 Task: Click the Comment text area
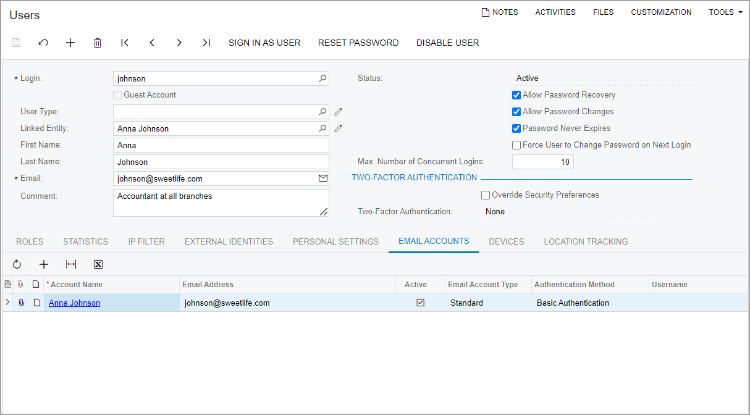point(221,203)
